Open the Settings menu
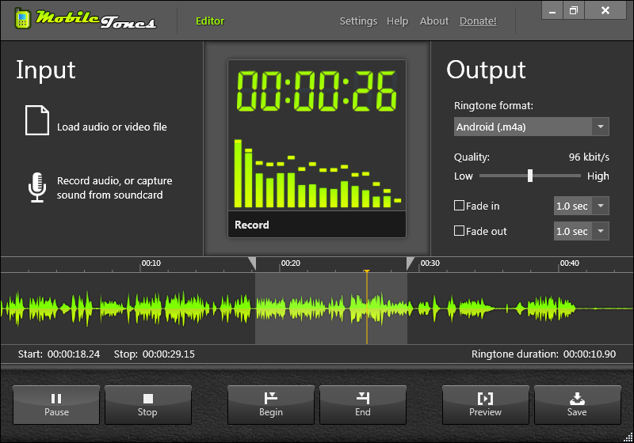 358,21
